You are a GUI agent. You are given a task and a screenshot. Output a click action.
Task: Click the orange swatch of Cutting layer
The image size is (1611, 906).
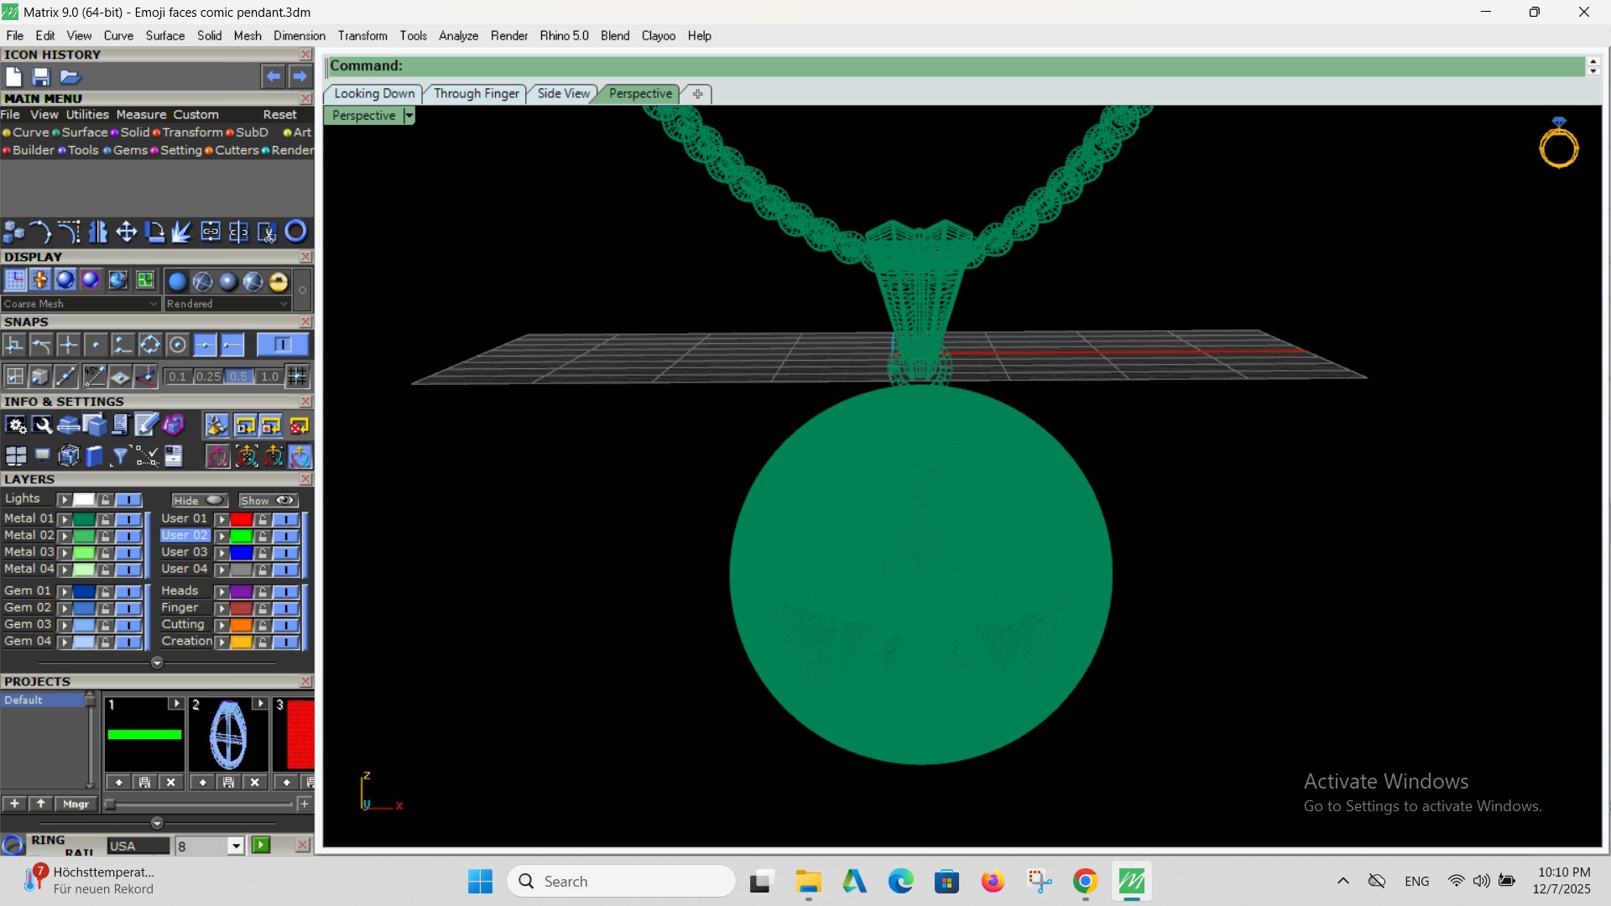point(242,625)
